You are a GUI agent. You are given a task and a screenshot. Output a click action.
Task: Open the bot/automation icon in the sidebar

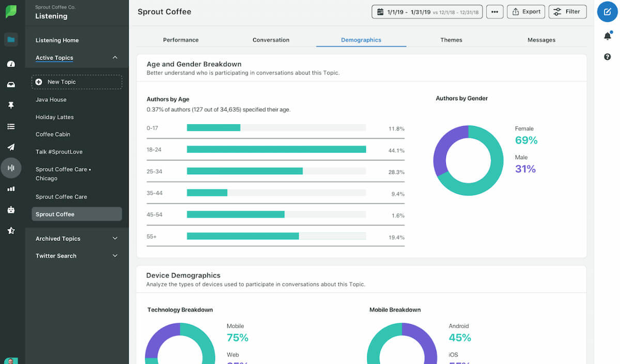coord(11,209)
